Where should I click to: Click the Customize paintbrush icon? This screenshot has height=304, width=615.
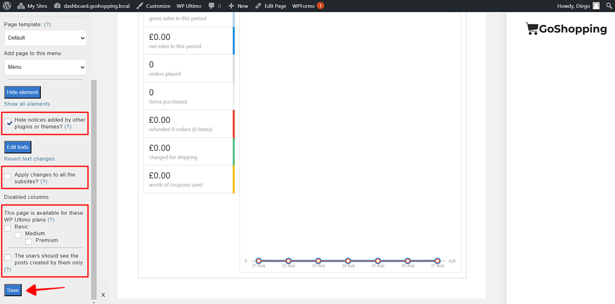pyautogui.click(x=139, y=6)
